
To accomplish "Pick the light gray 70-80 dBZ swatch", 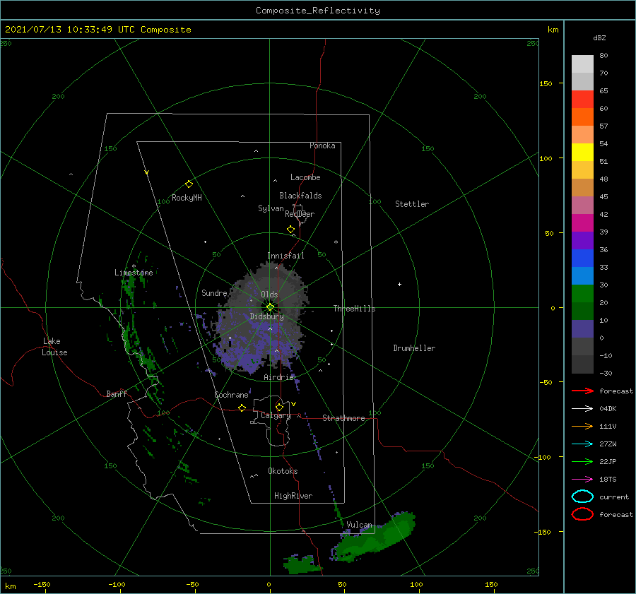I will [582, 64].
